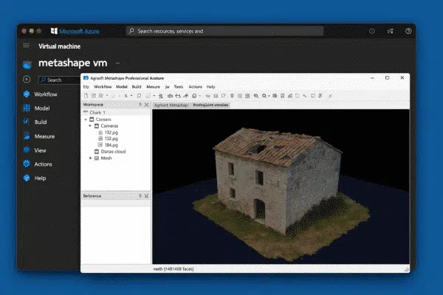
Task: Close the Workspace panel
Action: 147,105
